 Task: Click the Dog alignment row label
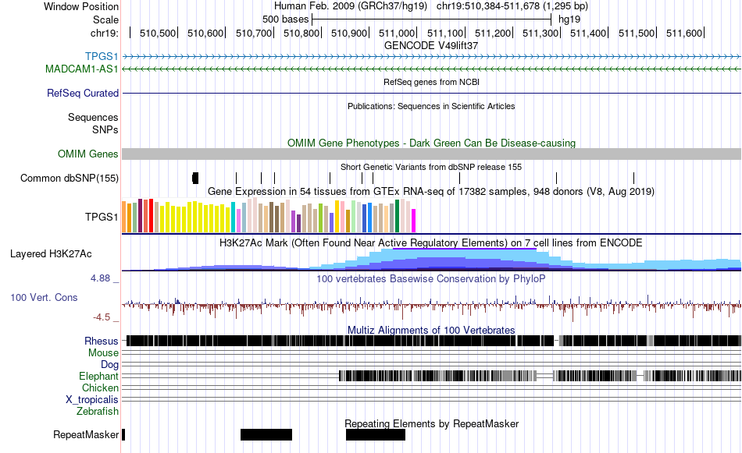[109, 364]
